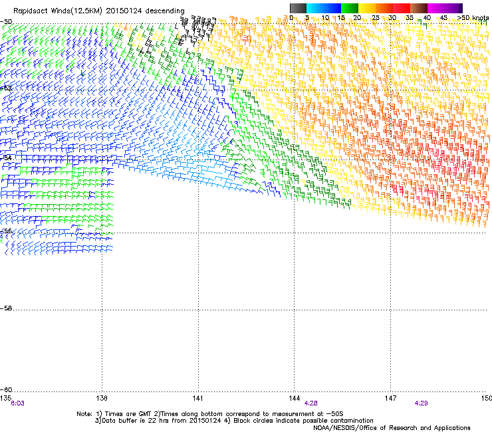The width and height of the screenshot is (492, 432).
Task: Click the blue 10-15 knots legend swatch
Action: [332, 8]
